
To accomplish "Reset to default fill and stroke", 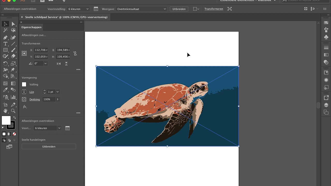I will (x=3, y=128).
